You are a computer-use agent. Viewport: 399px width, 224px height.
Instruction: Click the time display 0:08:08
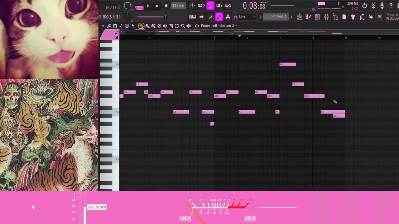(x=254, y=6)
